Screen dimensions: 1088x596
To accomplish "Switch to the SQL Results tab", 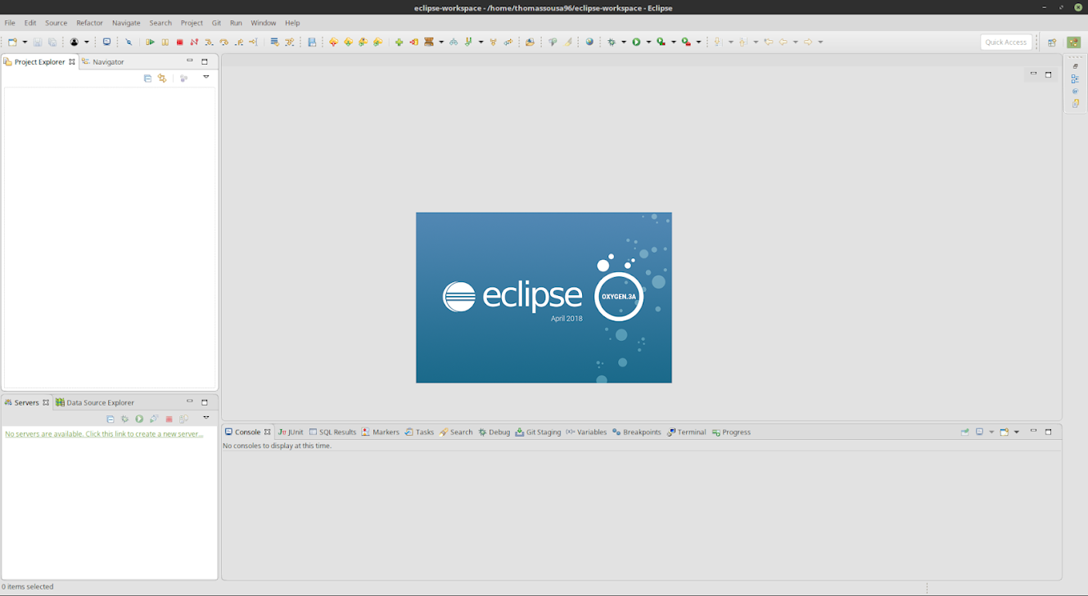I will coord(332,432).
